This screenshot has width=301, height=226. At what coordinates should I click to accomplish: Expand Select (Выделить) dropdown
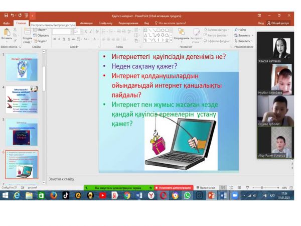pyautogui.click(x=244, y=41)
